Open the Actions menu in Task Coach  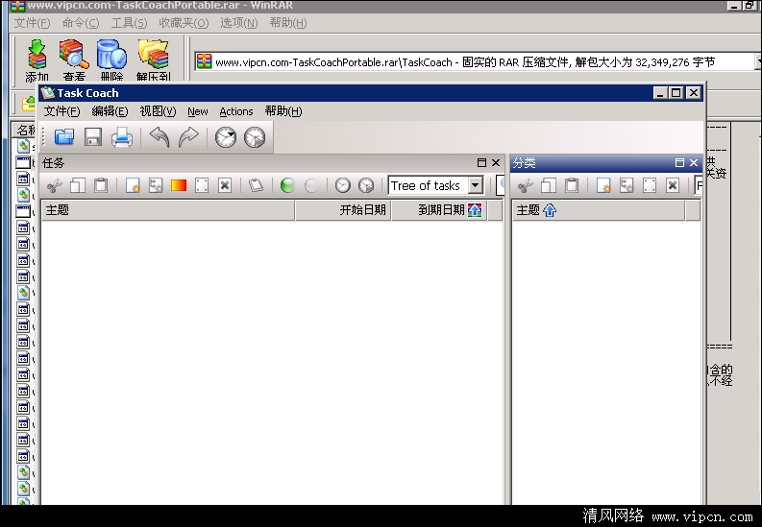235,111
